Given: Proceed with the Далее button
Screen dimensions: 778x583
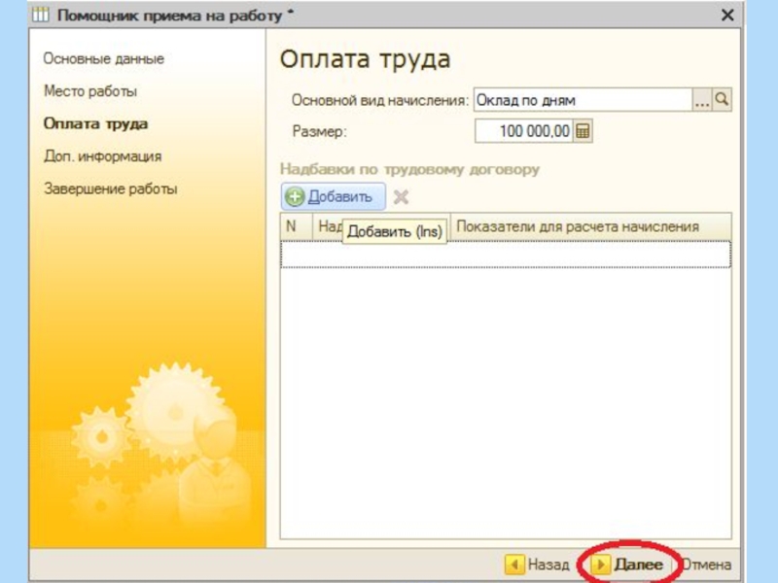Looking at the screenshot, I should pyautogui.click(x=628, y=564).
